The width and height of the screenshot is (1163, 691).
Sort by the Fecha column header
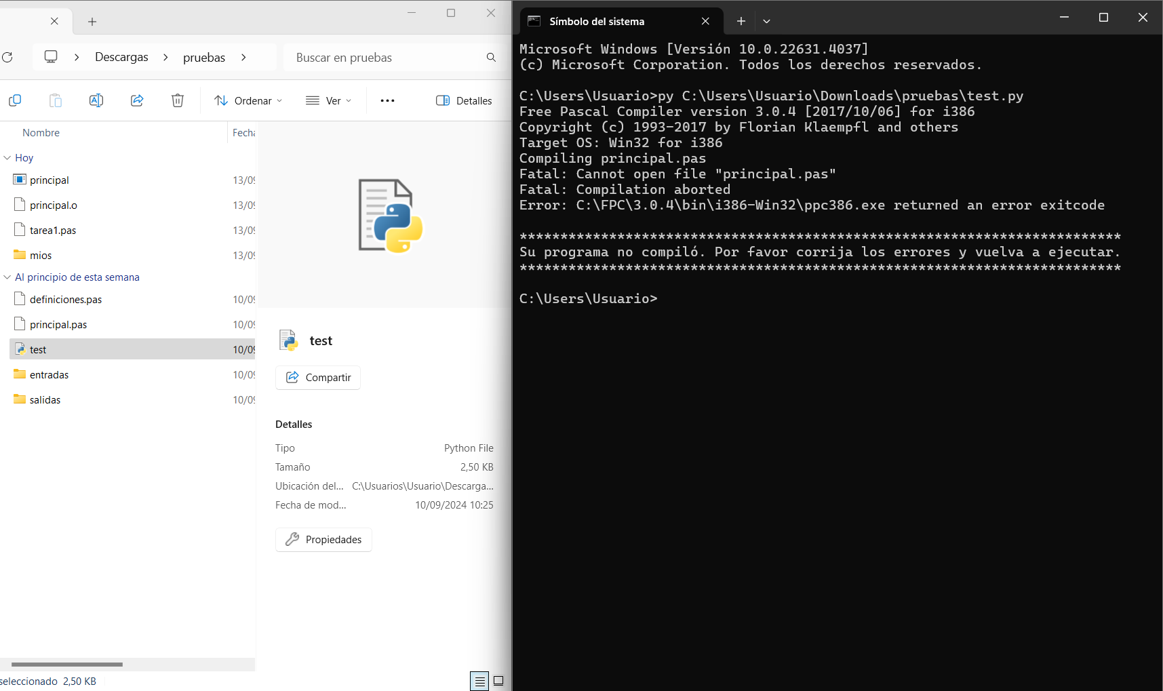pos(243,133)
